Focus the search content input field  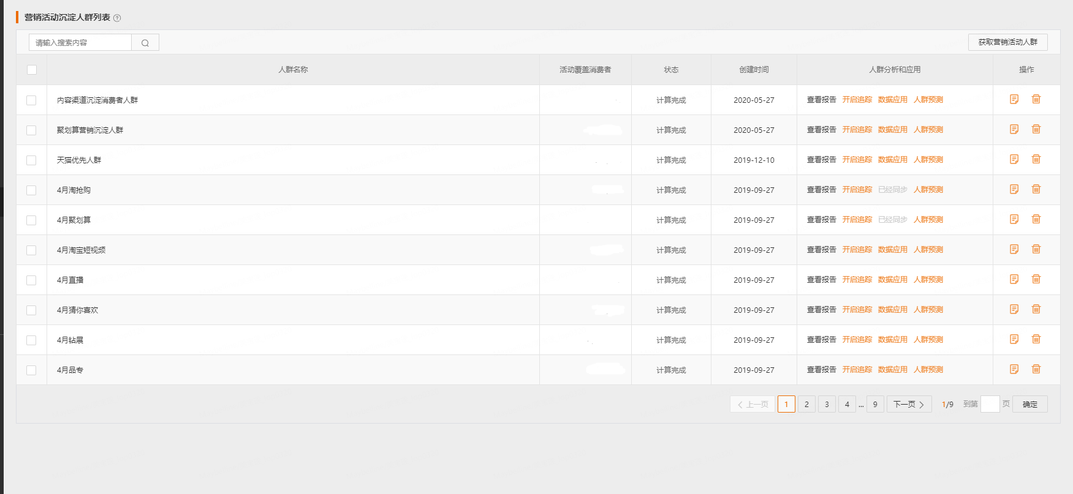point(80,43)
